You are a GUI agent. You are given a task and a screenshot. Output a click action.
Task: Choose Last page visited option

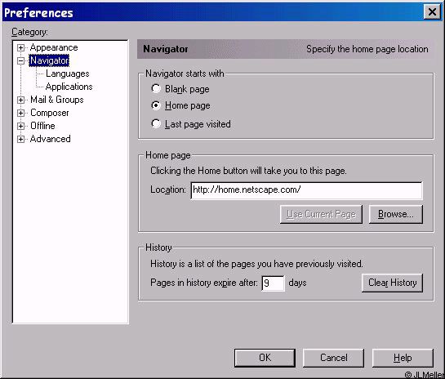pos(156,123)
